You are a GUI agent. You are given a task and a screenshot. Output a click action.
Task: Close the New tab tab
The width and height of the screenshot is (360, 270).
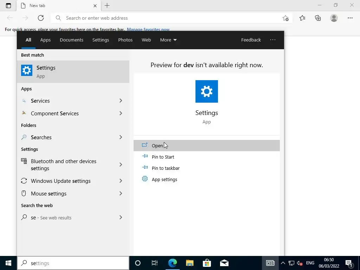pos(95,6)
